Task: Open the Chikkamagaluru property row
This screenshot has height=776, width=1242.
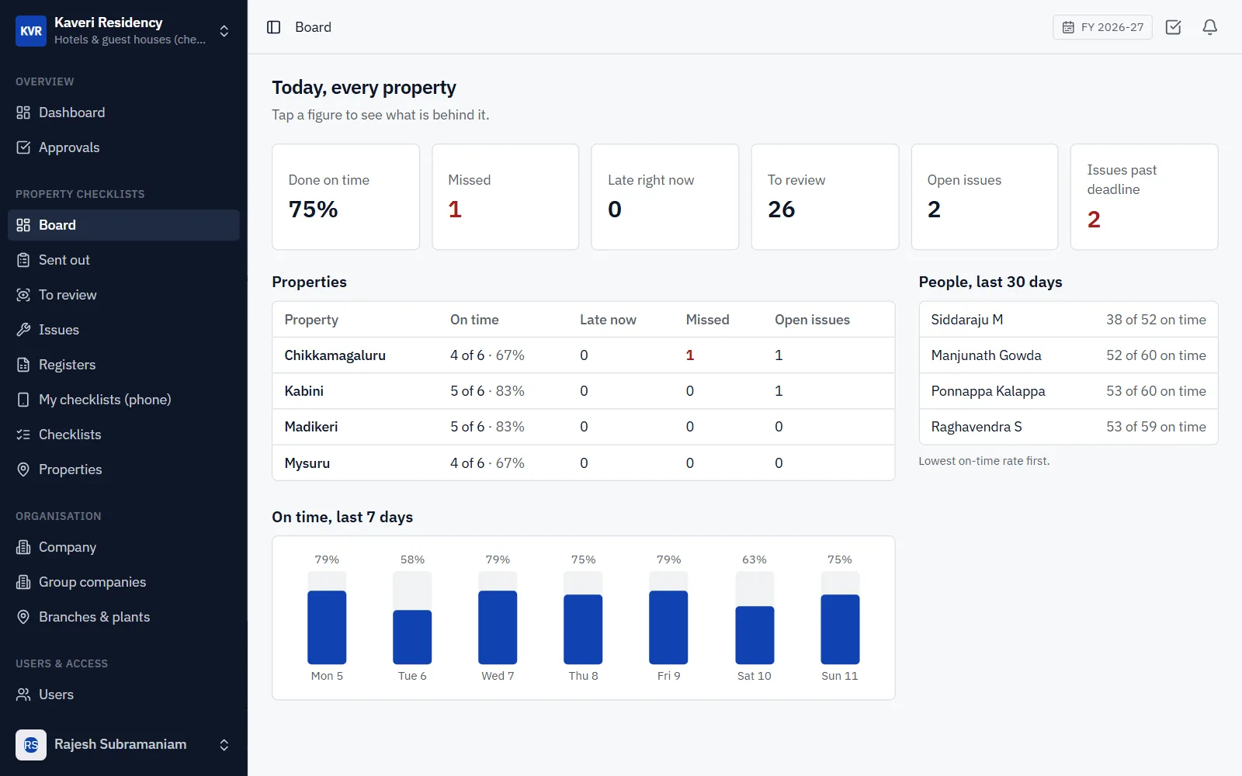Action: click(x=583, y=355)
